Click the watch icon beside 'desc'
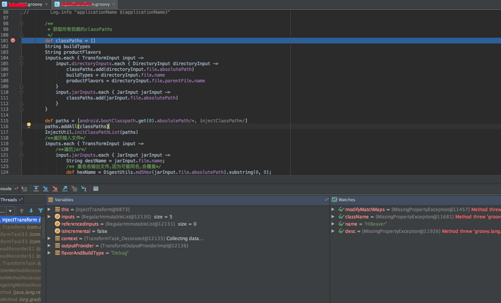The image size is (501, 303). [x=341, y=231]
